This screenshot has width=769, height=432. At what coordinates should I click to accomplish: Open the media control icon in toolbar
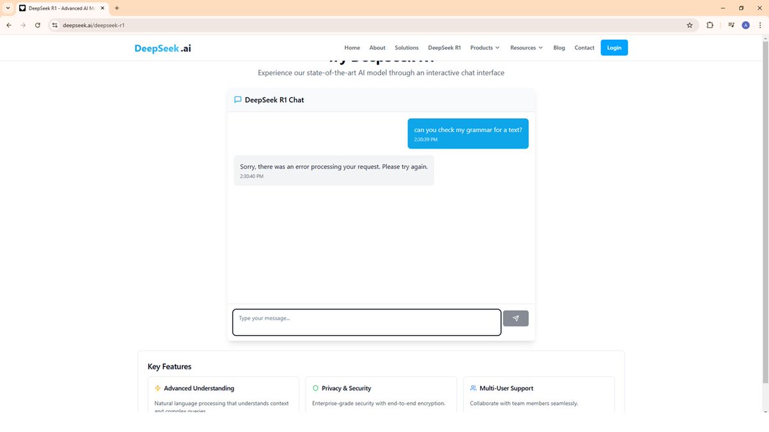click(731, 25)
